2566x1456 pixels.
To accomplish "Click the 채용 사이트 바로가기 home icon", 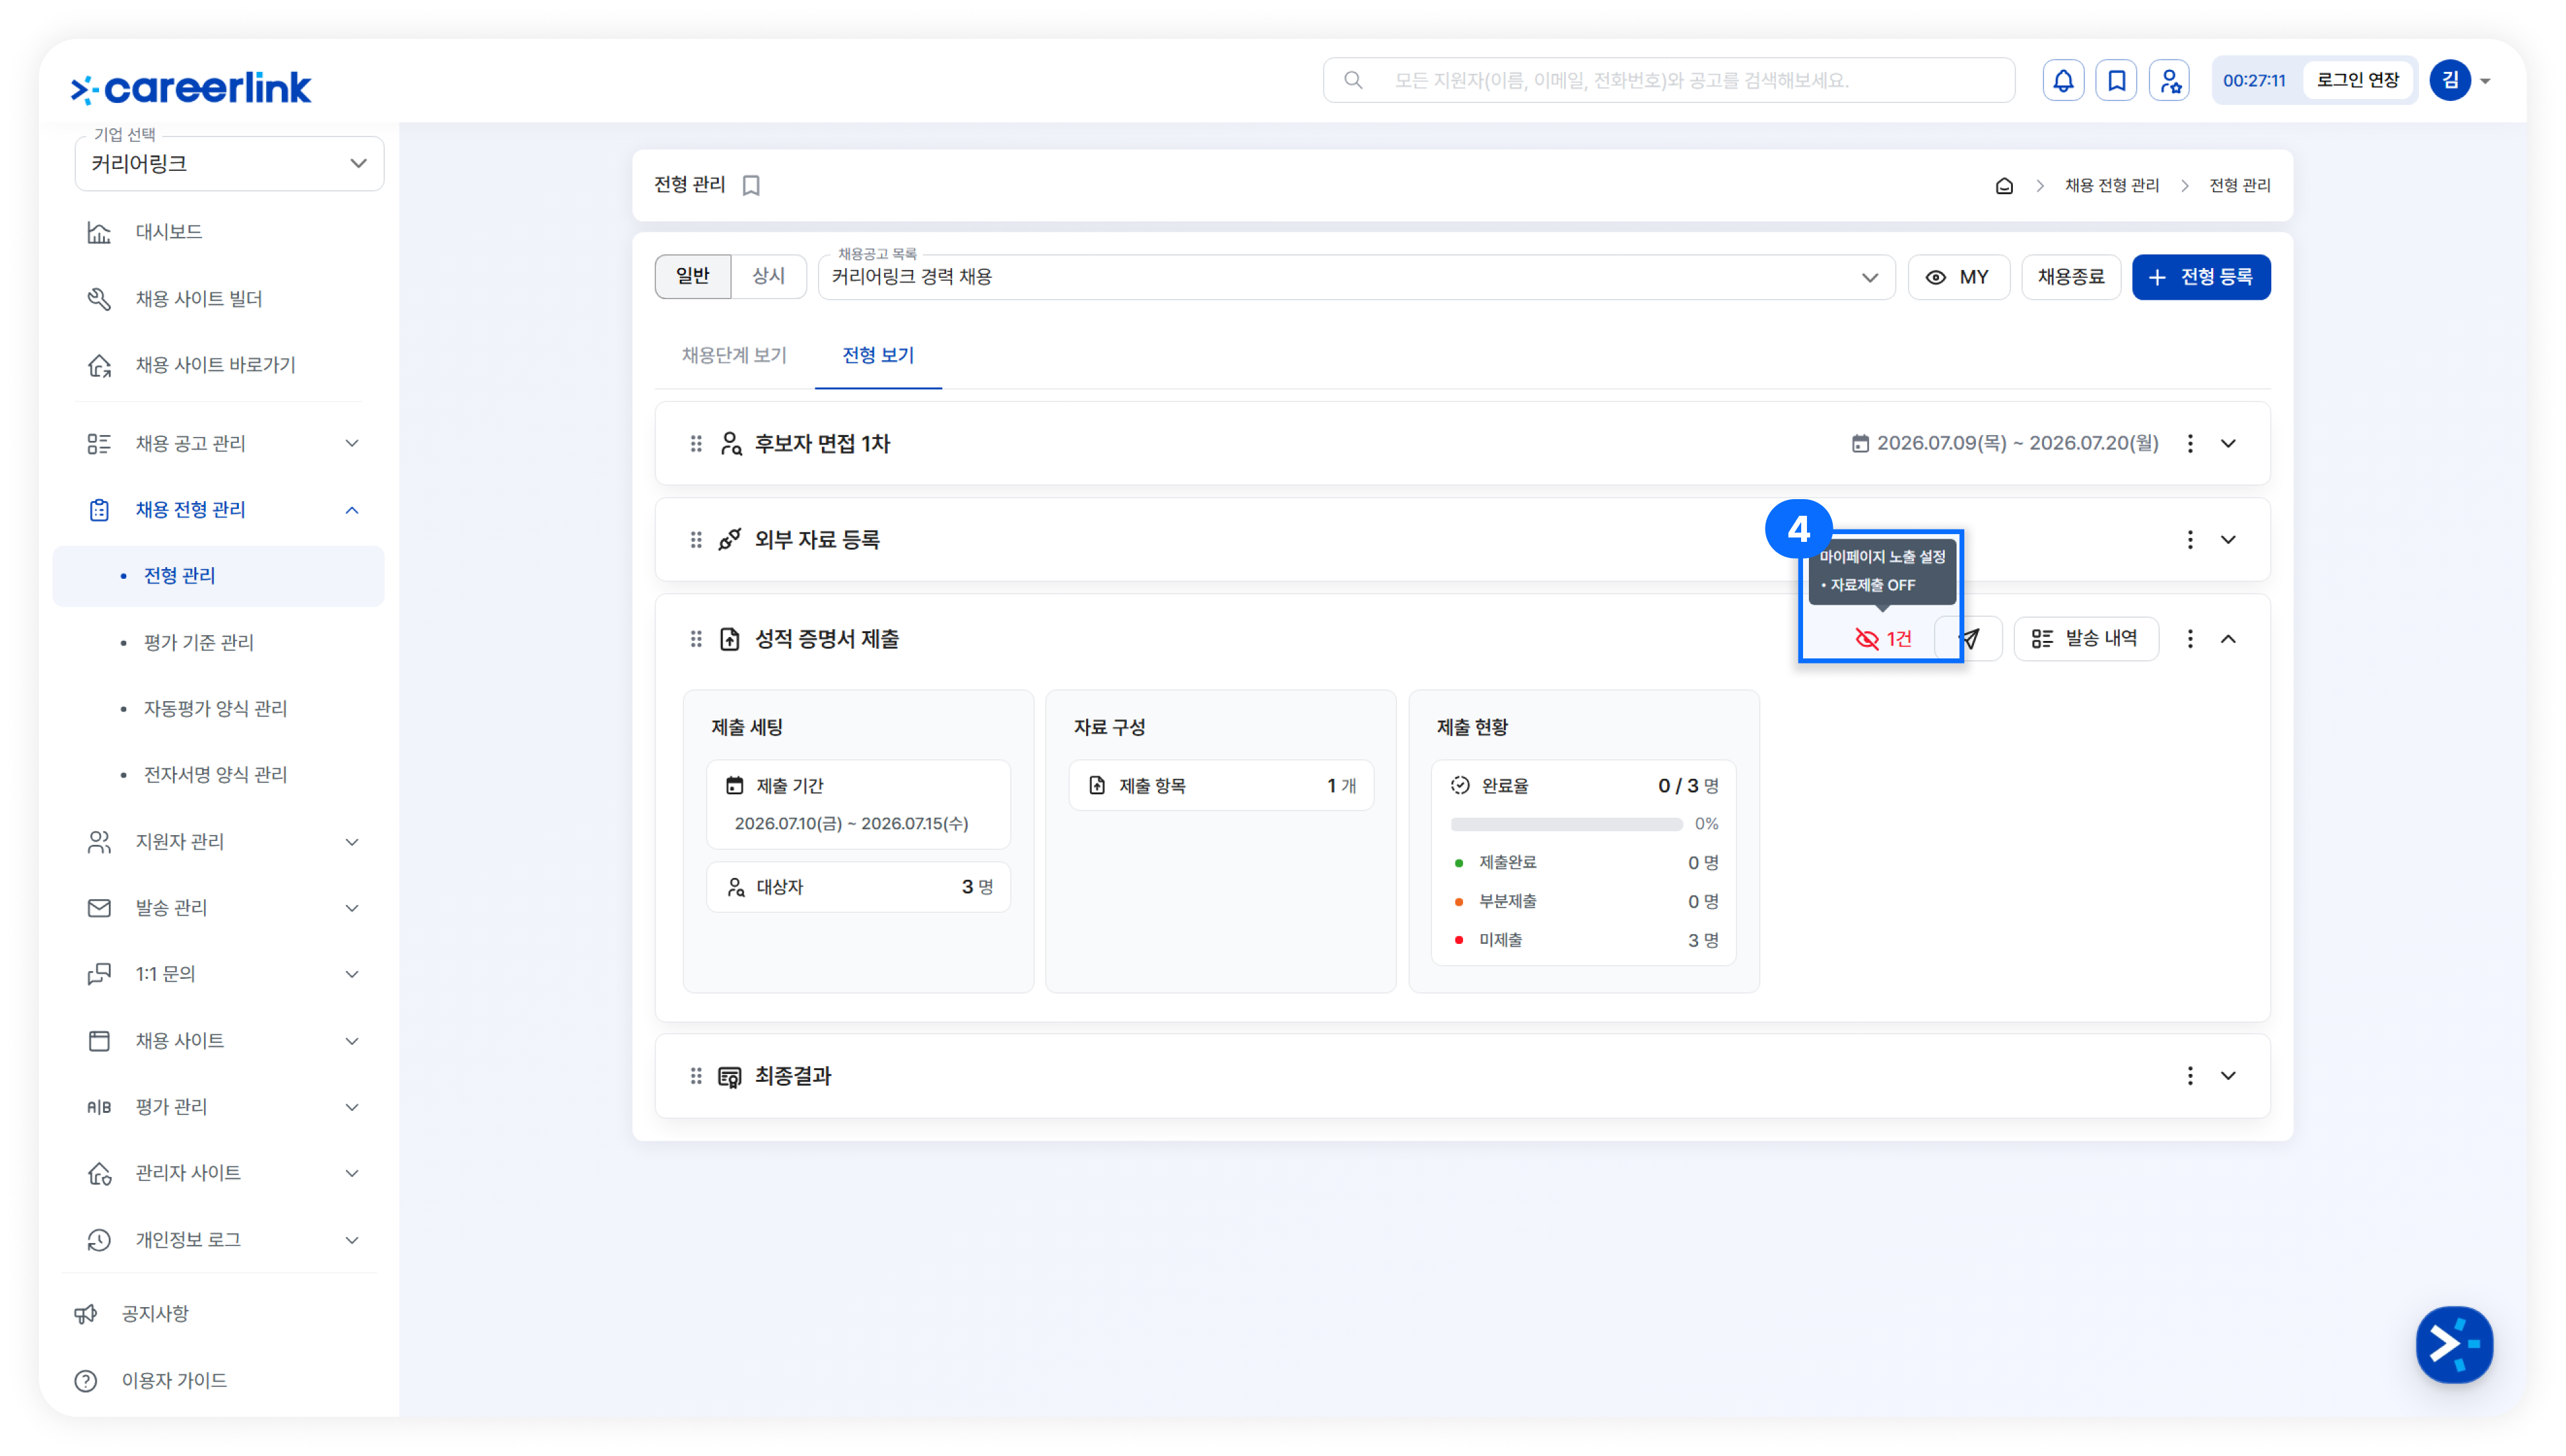I will (98, 365).
